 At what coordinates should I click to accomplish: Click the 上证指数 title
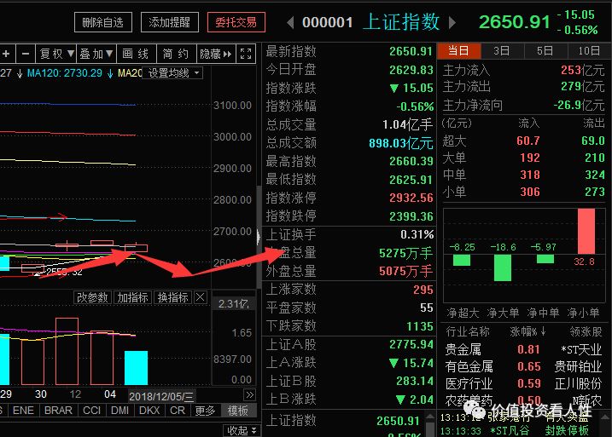[402, 22]
